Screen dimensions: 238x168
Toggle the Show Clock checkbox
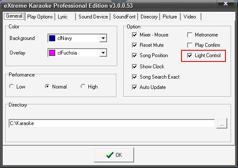[x=135, y=67]
